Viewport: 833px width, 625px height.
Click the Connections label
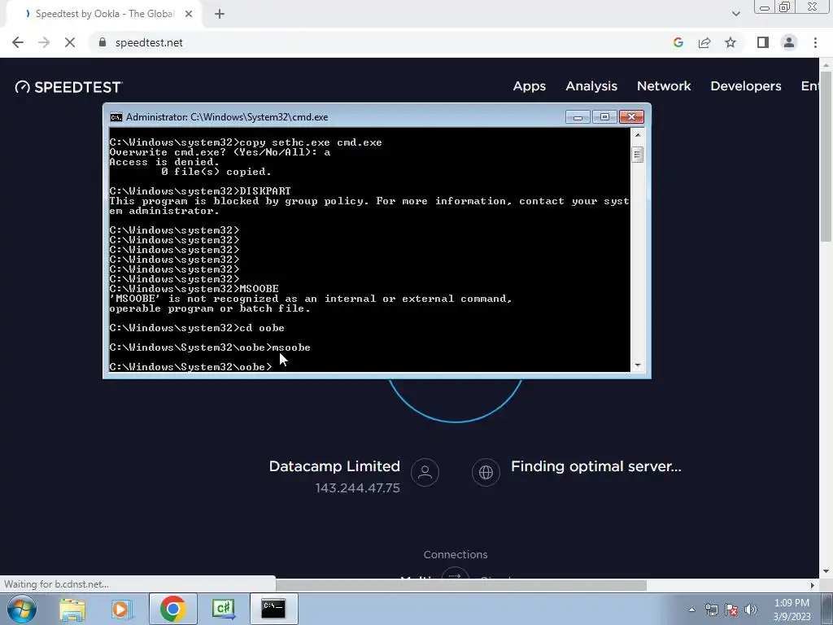pyautogui.click(x=456, y=554)
